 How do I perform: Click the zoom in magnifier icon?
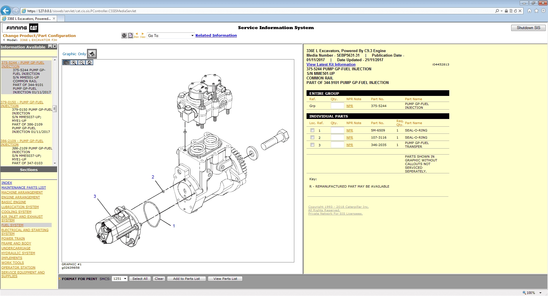pos(74,63)
